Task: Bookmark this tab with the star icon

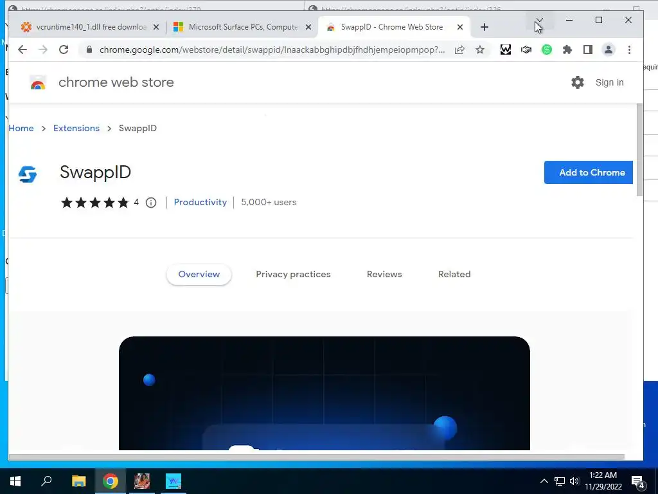Action: point(480,50)
